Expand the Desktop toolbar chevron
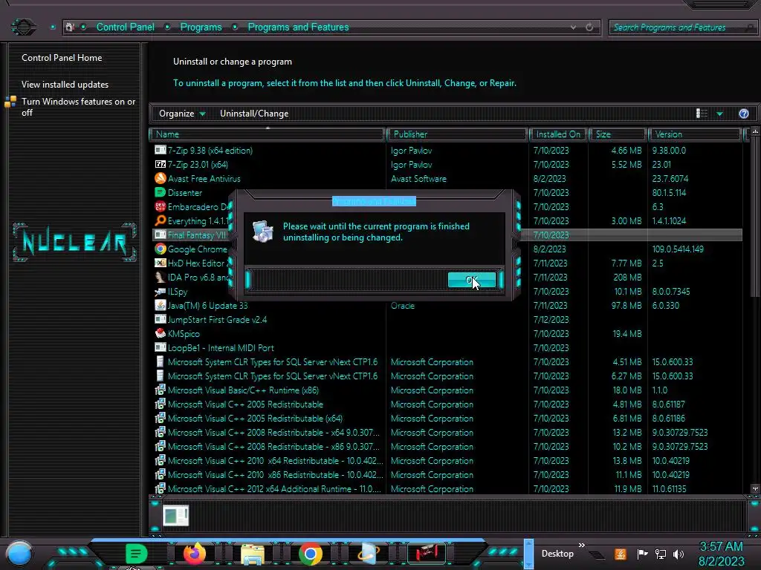The width and height of the screenshot is (761, 570). (x=581, y=545)
